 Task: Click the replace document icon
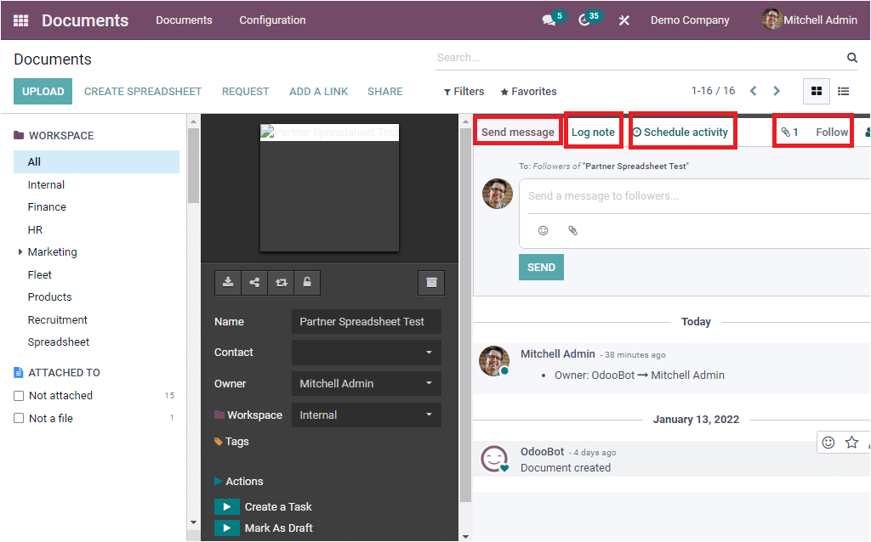[x=281, y=283]
